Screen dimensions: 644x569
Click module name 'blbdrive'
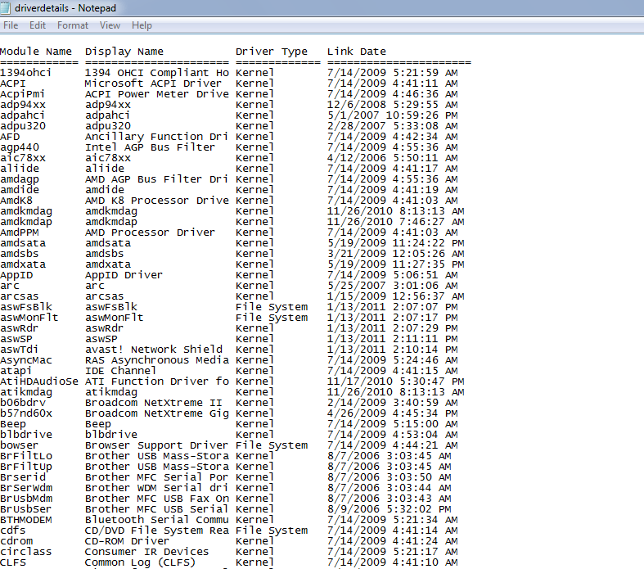click(x=26, y=435)
